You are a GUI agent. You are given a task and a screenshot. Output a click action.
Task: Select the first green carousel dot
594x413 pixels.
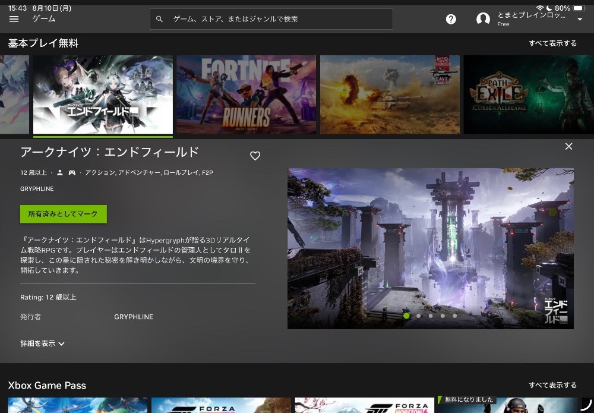point(406,316)
